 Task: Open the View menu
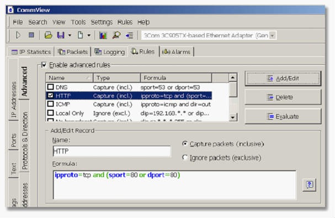tap(59, 22)
